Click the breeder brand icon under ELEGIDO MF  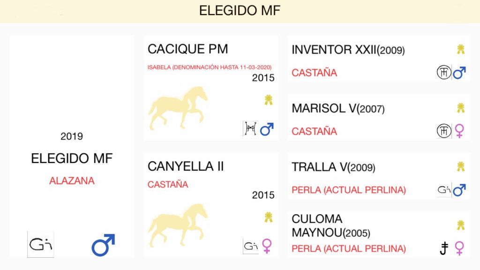(x=40, y=244)
